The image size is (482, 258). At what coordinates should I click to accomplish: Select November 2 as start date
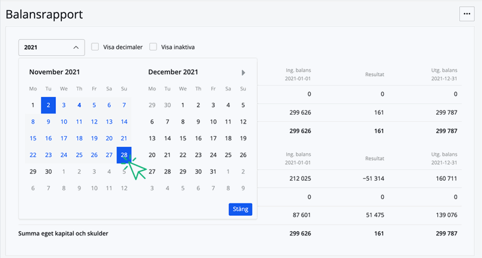(48, 105)
